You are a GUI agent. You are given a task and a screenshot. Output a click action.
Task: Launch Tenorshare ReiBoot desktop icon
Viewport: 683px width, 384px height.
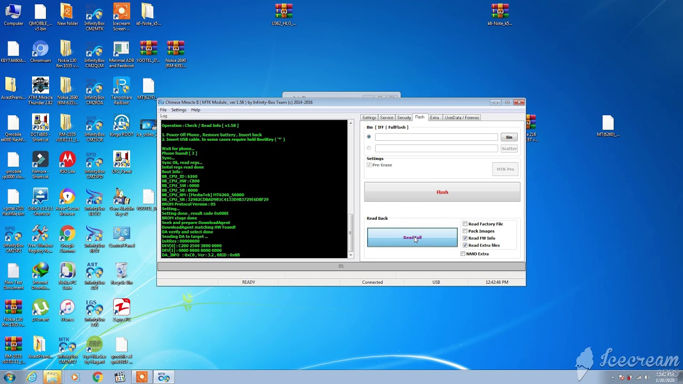pyautogui.click(x=121, y=91)
